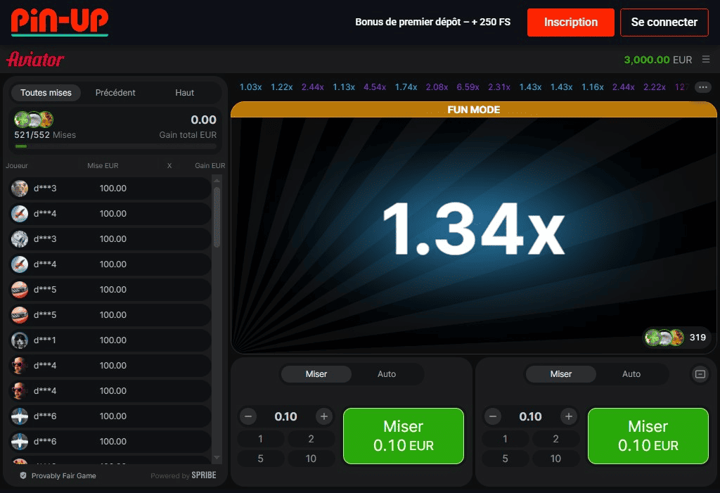Expand round history with three-dots button
Screen dimensions: 720x493
702,87
